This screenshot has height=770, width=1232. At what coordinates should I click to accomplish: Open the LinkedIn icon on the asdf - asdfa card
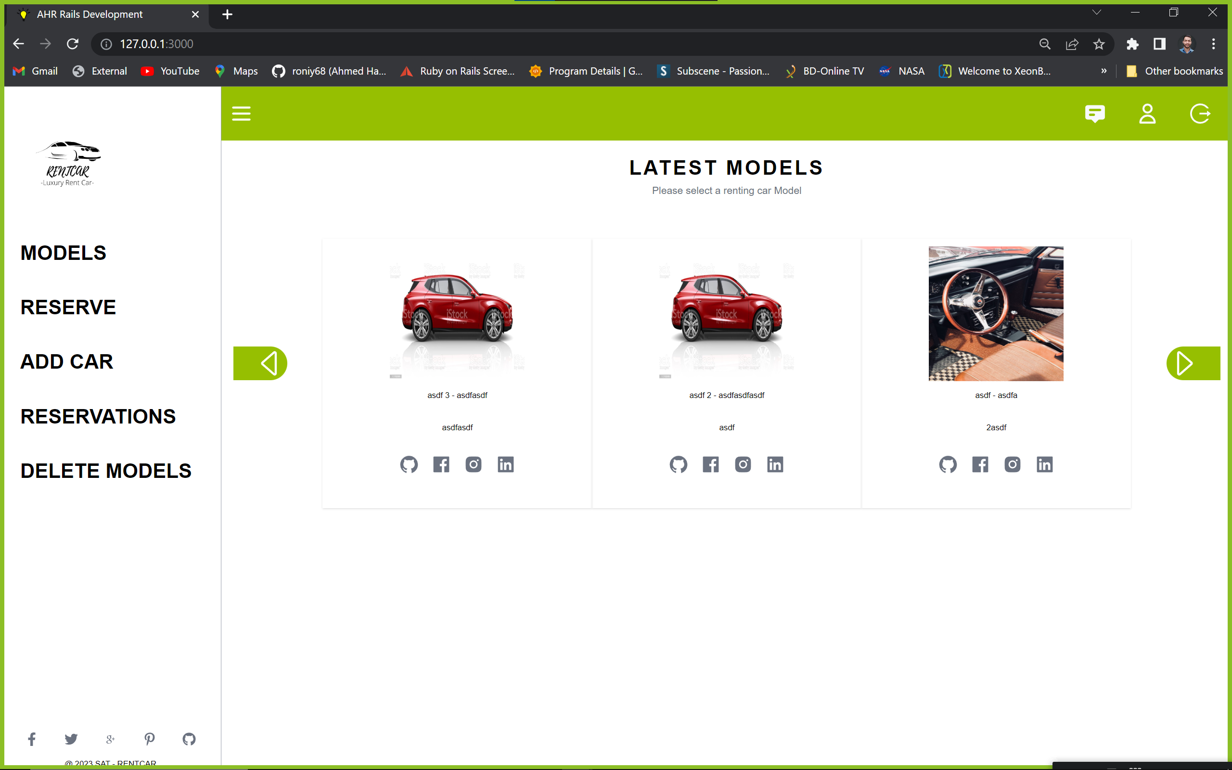[x=1045, y=464]
